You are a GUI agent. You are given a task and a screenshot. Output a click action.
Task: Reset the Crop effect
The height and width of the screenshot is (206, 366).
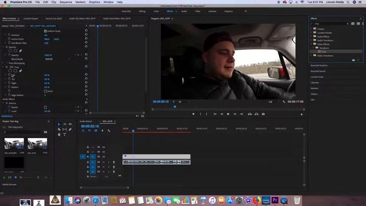pyautogui.click(x=86, y=66)
